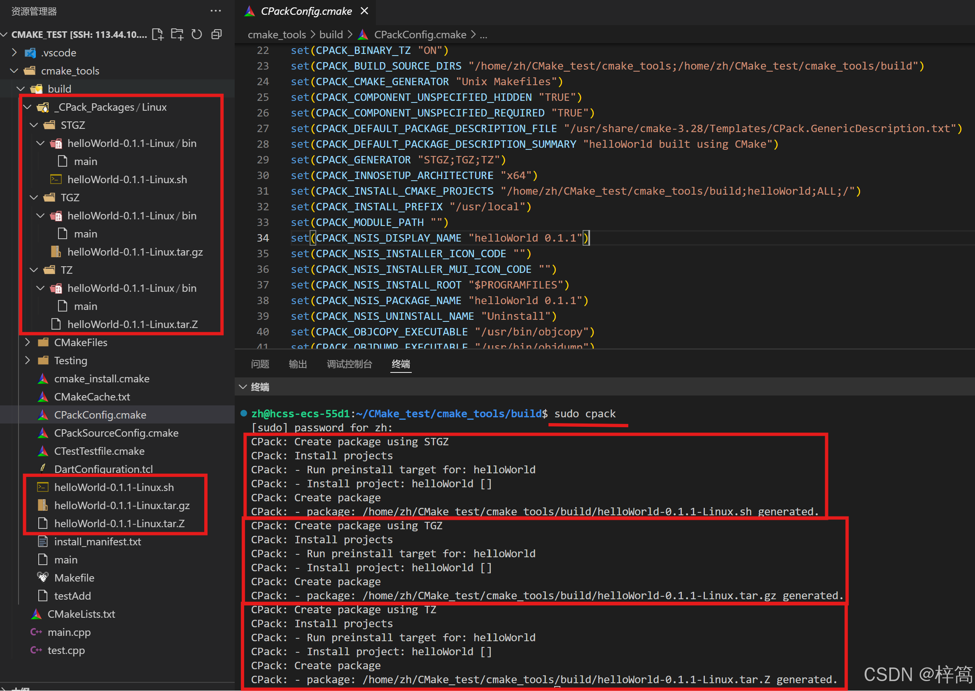The image size is (975, 691).
Task: Click the build breadcrumb in editor path
Action: [x=331, y=35]
